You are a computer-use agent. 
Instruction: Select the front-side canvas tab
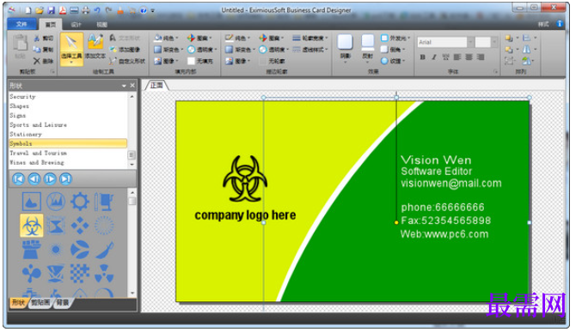tap(156, 85)
